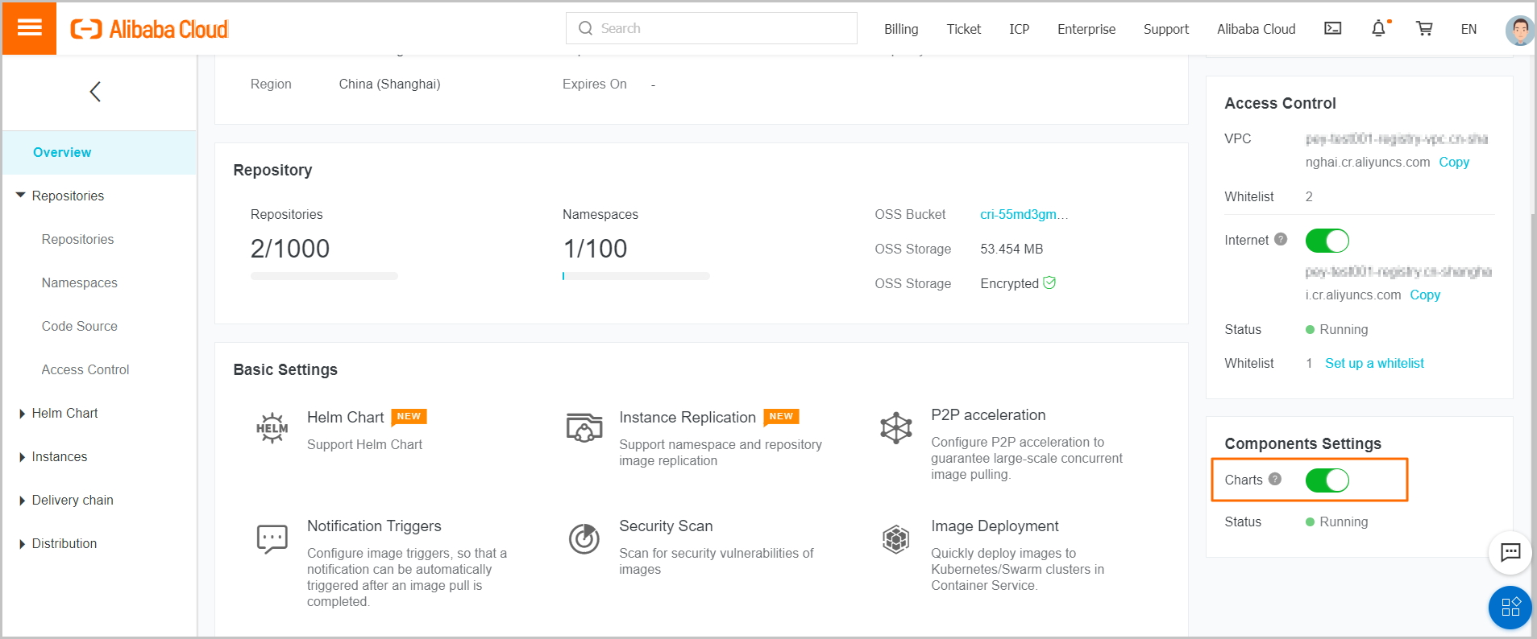This screenshot has width=1537, height=639.
Task: Collapse the Repositories sidebar group
Action: coord(21,196)
